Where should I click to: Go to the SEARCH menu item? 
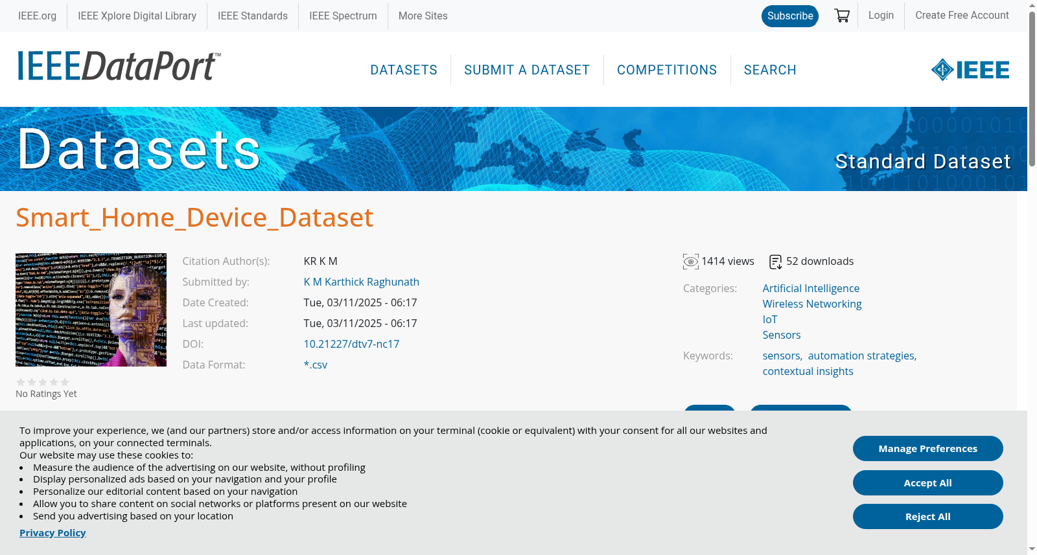click(x=770, y=70)
